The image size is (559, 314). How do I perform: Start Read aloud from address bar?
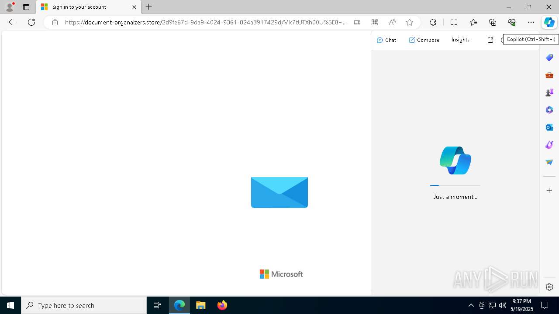pyautogui.click(x=392, y=22)
